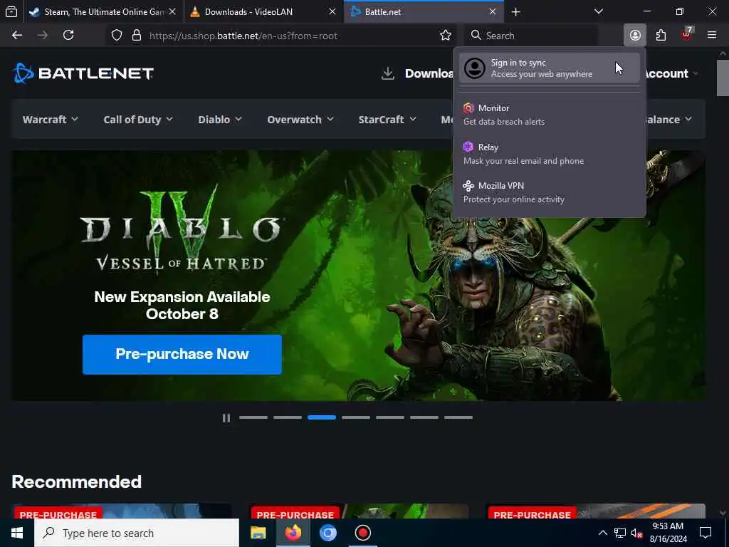Open File Explorer from the taskbar
This screenshot has height=547, width=729.
tap(258, 533)
